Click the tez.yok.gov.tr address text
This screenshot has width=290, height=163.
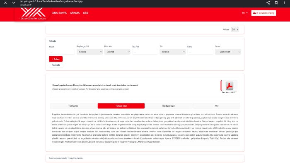(26, 5)
